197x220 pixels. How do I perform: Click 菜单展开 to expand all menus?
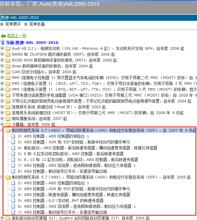click(x=13, y=24)
